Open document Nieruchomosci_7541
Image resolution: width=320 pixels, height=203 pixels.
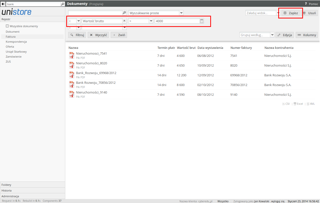(x=91, y=53)
